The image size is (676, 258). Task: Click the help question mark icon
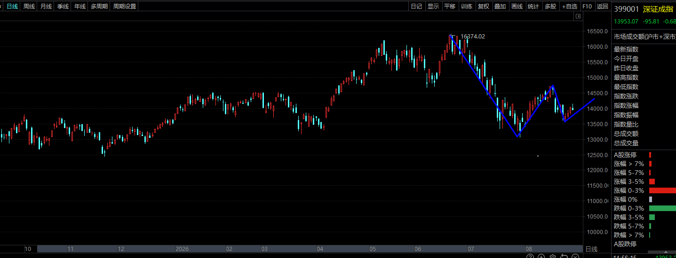[x=530, y=256]
